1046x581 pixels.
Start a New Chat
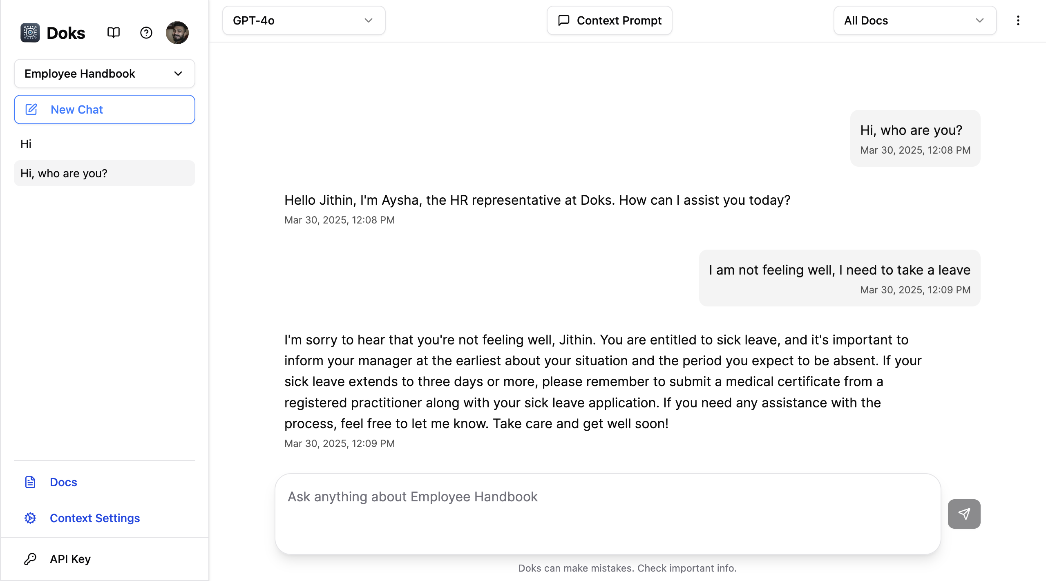coord(104,109)
